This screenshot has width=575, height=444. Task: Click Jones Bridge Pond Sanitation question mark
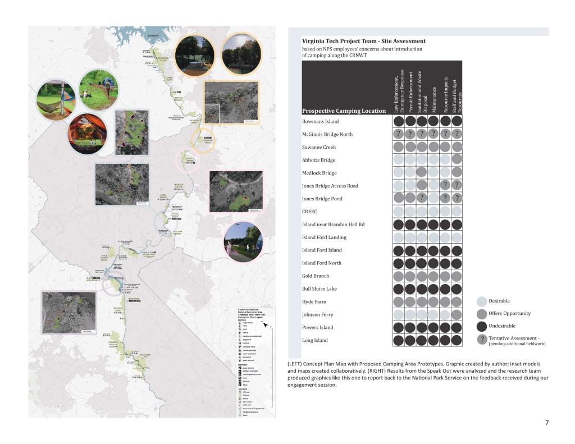point(421,198)
